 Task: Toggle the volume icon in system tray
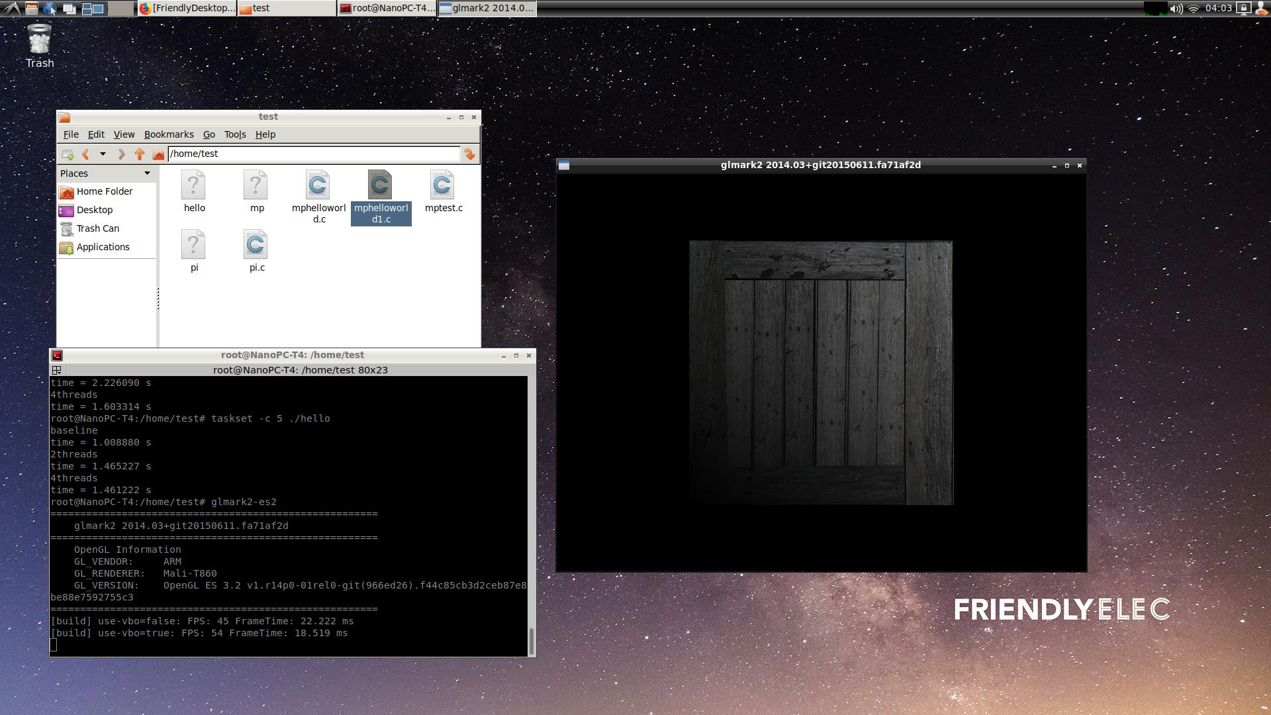1170,9
